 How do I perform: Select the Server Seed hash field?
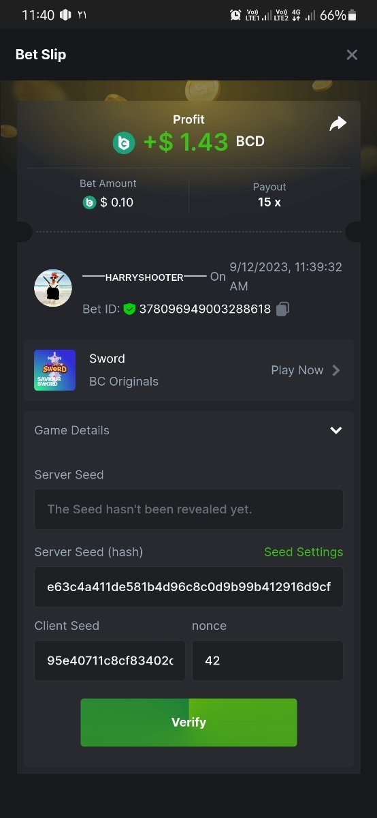pyautogui.click(x=188, y=587)
